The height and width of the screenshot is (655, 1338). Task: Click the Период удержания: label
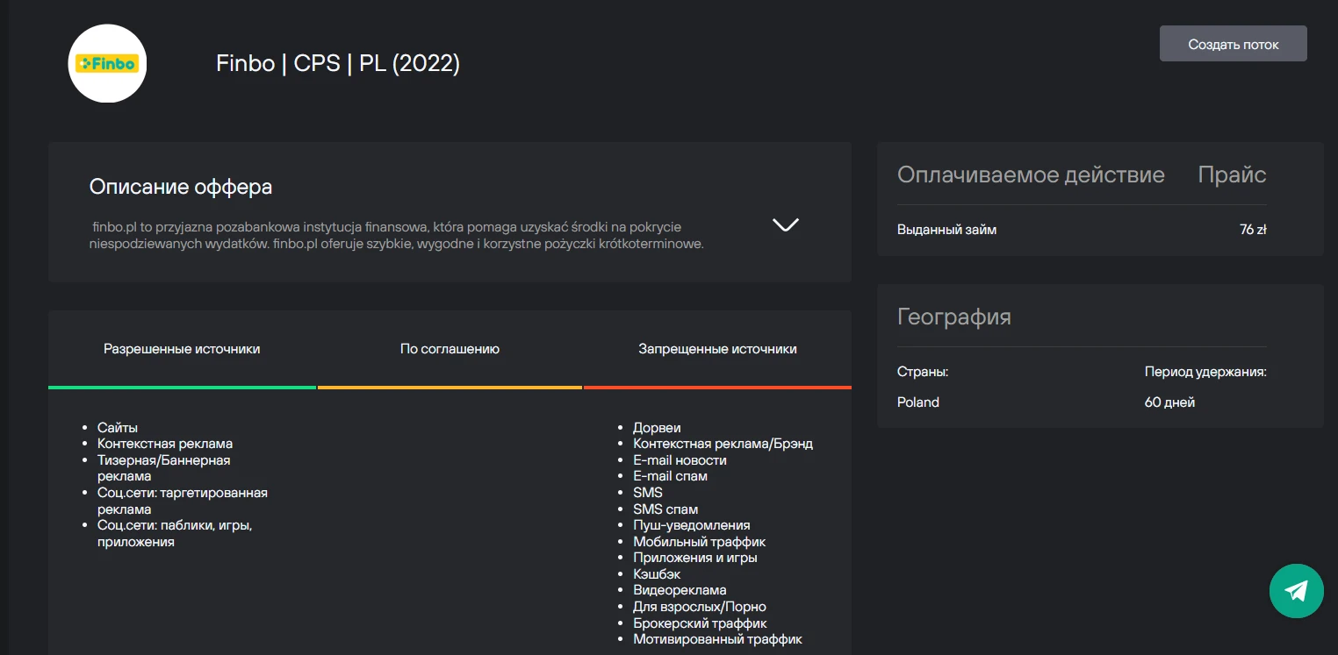(1205, 372)
